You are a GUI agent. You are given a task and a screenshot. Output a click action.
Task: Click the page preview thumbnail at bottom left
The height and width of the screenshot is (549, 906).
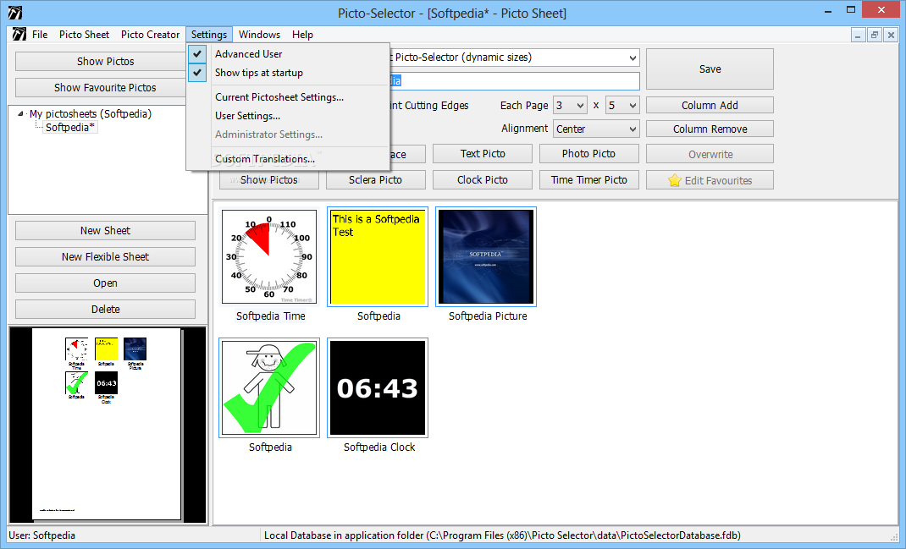[x=107, y=425]
